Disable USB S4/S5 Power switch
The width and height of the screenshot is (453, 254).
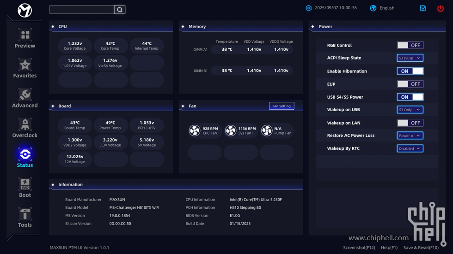pos(410,97)
